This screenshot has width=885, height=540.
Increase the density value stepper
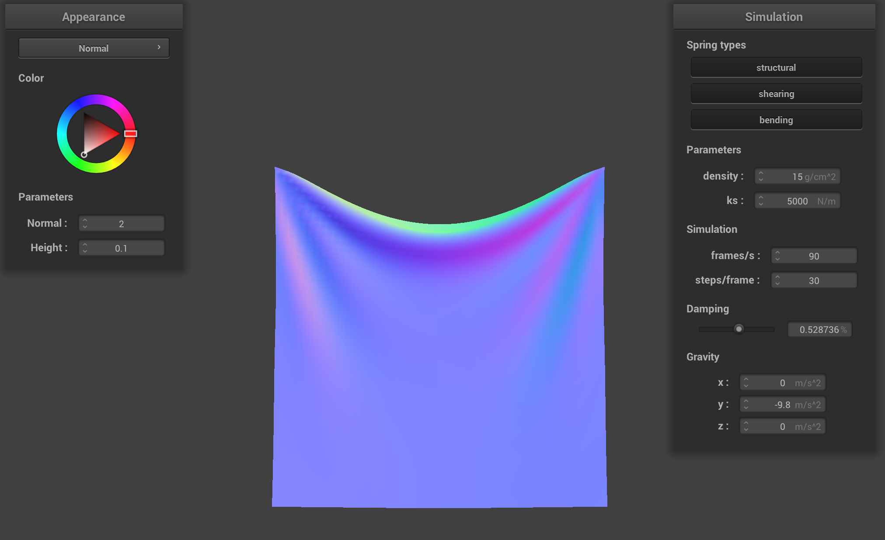(x=761, y=173)
